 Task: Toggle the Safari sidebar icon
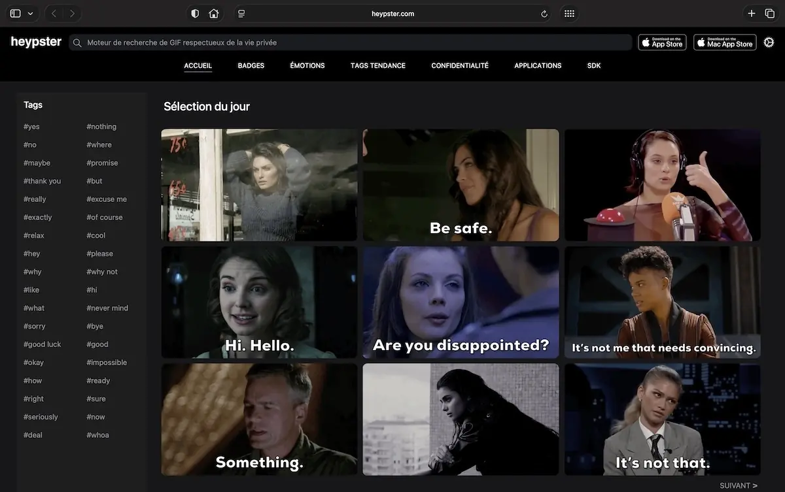16,14
